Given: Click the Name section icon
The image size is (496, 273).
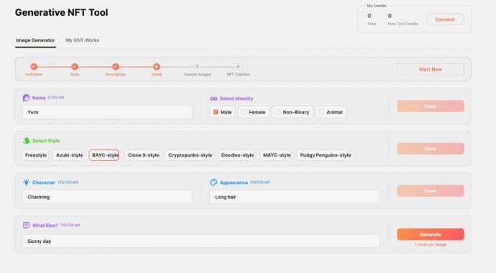Looking at the screenshot, I should (x=27, y=98).
